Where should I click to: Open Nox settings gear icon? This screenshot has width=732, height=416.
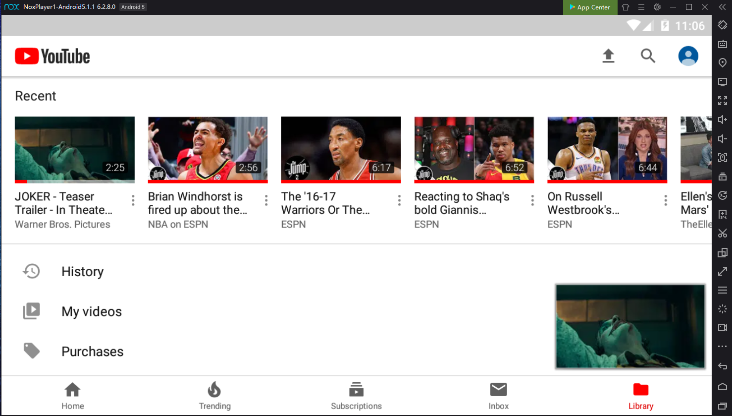[657, 7]
